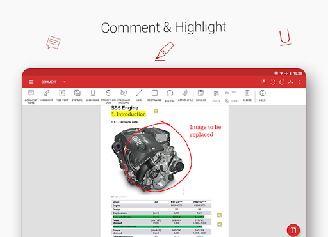Choose the Rectangle shape tool
Image resolution: width=328 pixels, height=237 pixels.
click(154, 96)
